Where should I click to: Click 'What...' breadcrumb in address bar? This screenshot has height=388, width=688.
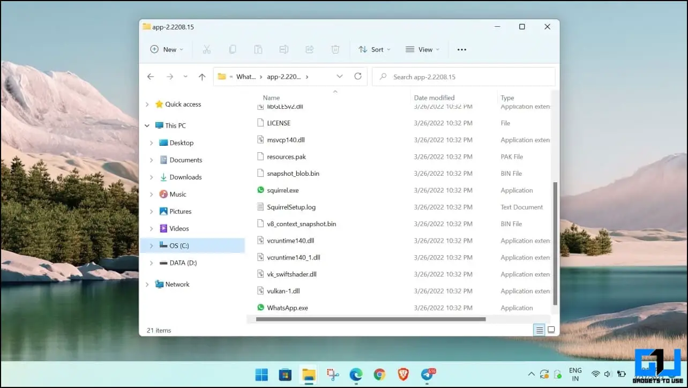click(246, 77)
